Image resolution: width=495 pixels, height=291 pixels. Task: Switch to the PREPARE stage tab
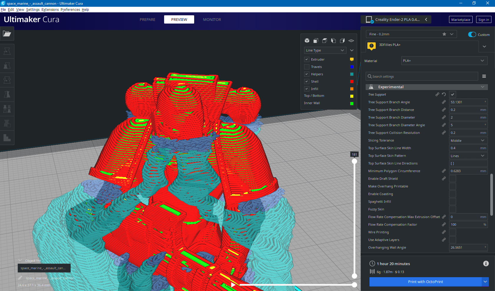coord(148,20)
